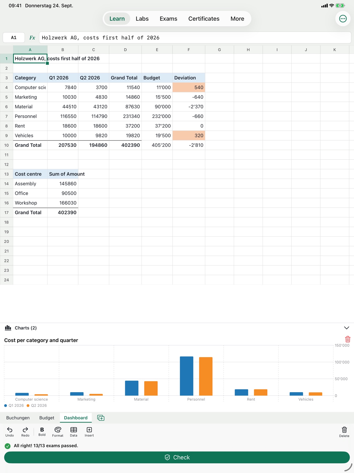Image resolution: width=354 pixels, height=473 pixels.
Task: Undo the last action
Action: click(x=10, y=431)
